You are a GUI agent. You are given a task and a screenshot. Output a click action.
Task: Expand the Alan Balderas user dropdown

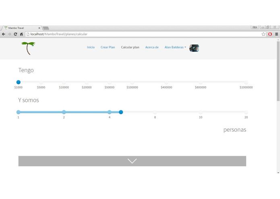175,47
